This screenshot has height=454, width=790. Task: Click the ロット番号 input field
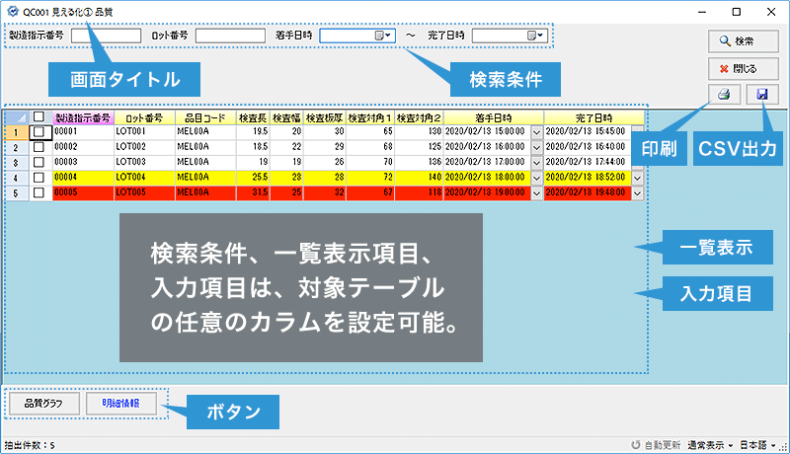pos(230,36)
